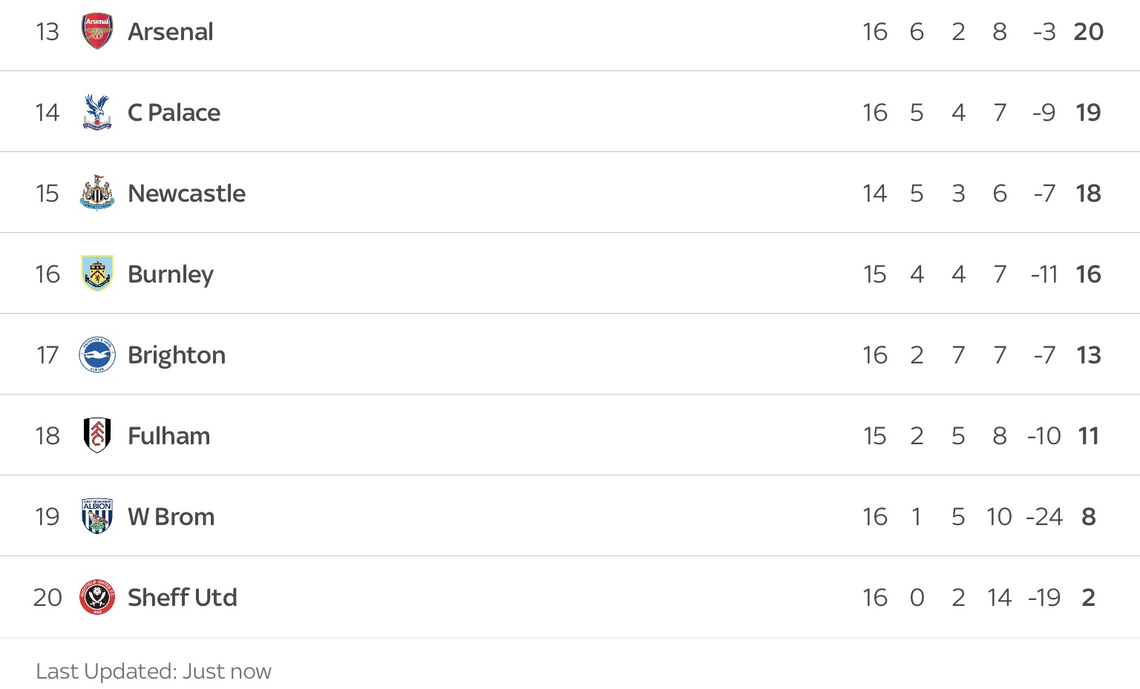
Task: Select the Brighton team name
Action: [177, 356]
